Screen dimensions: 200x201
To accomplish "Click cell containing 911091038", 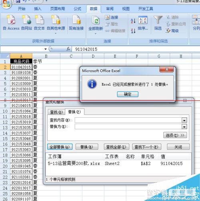I will coord(21,72).
